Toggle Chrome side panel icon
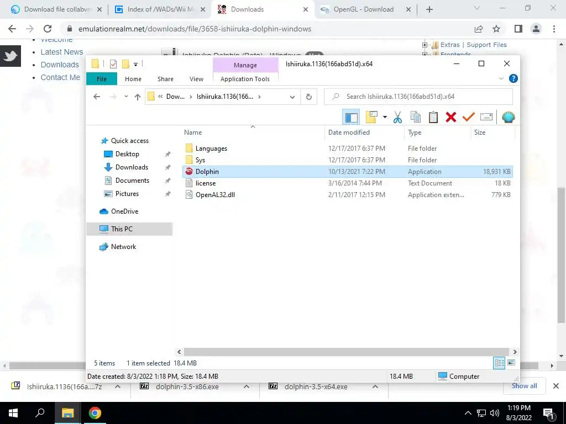 click(x=518, y=29)
